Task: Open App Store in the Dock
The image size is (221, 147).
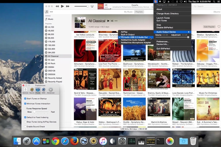Action: click(36, 141)
